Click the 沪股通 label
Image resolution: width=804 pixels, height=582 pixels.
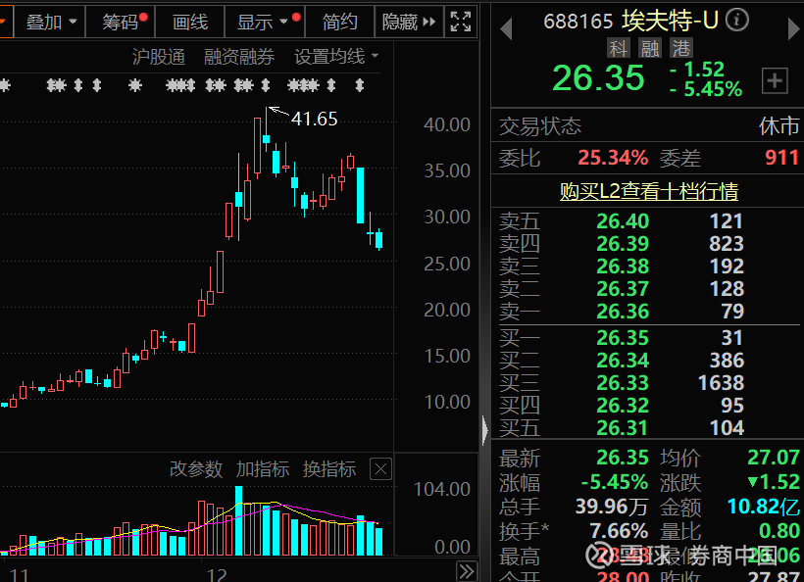[159, 57]
